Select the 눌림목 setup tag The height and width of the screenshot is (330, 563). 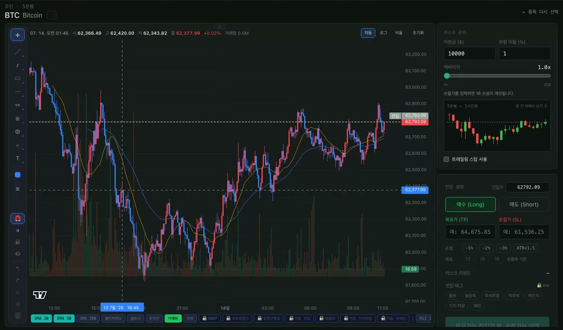pos(470,296)
